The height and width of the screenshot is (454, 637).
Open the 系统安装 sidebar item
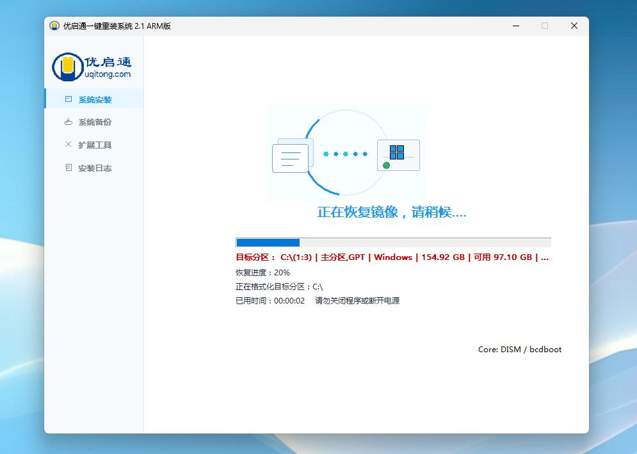pyautogui.click(x=94, y=99)
